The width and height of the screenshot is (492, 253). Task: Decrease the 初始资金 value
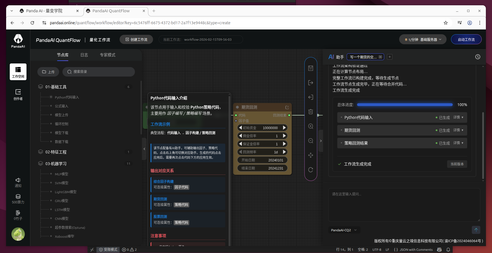240,128
